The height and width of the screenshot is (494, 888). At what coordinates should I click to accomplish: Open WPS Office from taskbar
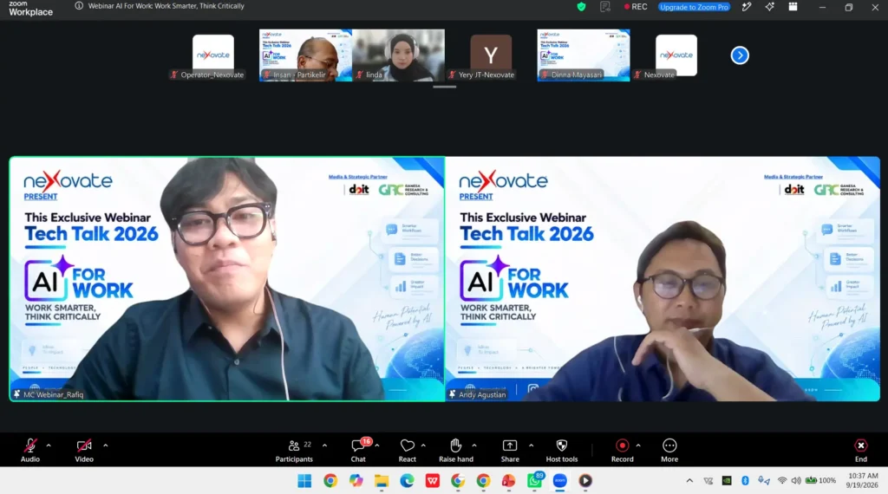click(432, 481)
